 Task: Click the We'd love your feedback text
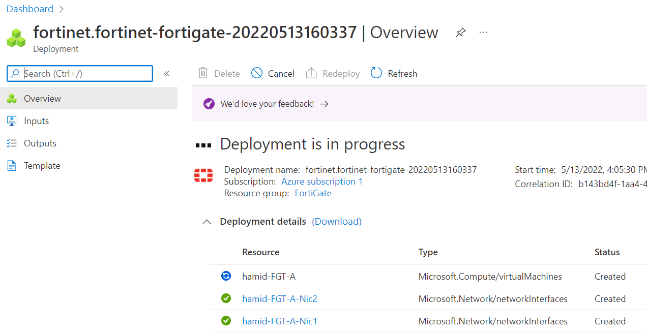coord(267,104)
